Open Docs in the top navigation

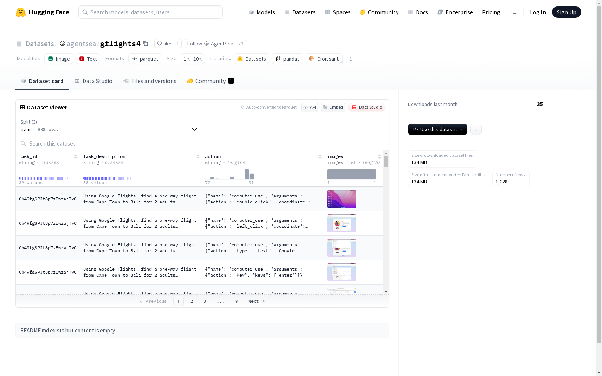[x=418, y=12]
